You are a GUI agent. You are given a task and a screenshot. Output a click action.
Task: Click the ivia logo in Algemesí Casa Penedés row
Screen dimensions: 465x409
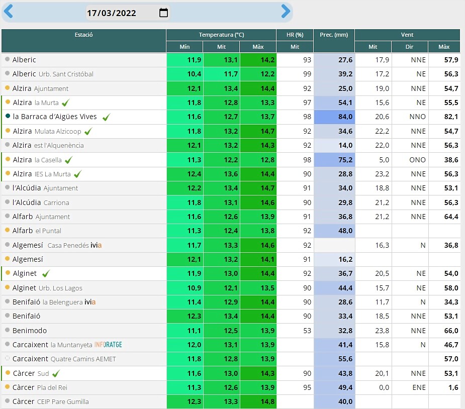(x=96, y=245)
